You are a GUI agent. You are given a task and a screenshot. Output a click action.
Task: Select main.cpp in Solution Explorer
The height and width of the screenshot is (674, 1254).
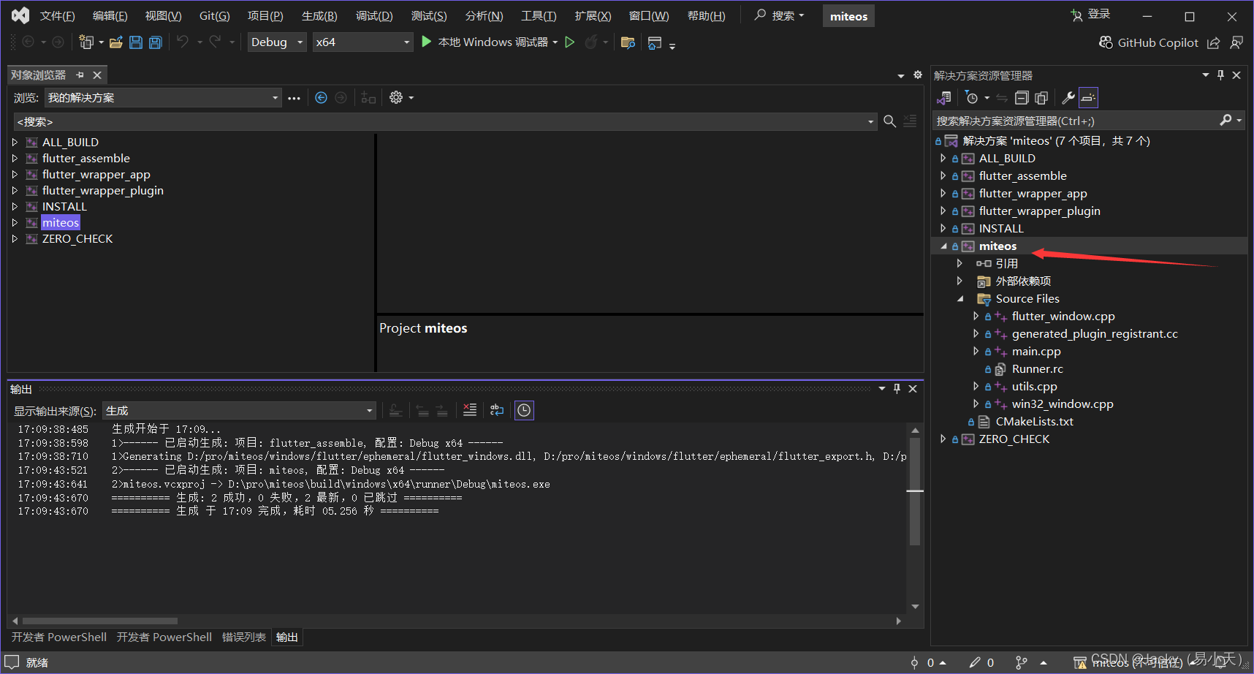coord(1036,352)
